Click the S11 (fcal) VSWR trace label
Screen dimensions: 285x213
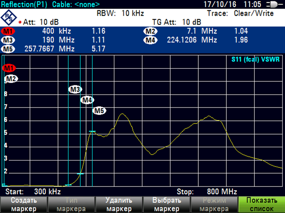click(x=256, y=59)
